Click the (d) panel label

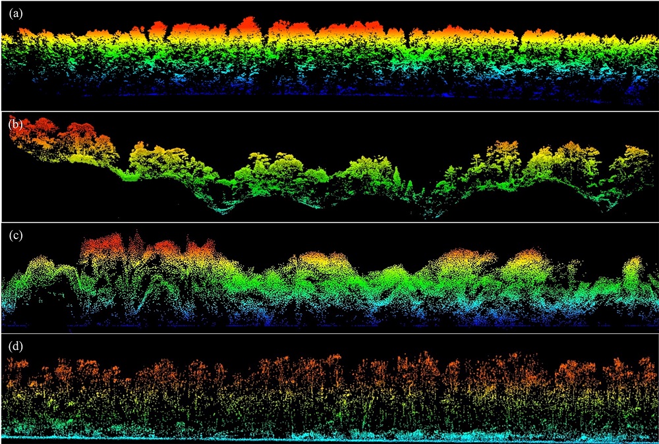pyautogui.click(x=16, y=347)
